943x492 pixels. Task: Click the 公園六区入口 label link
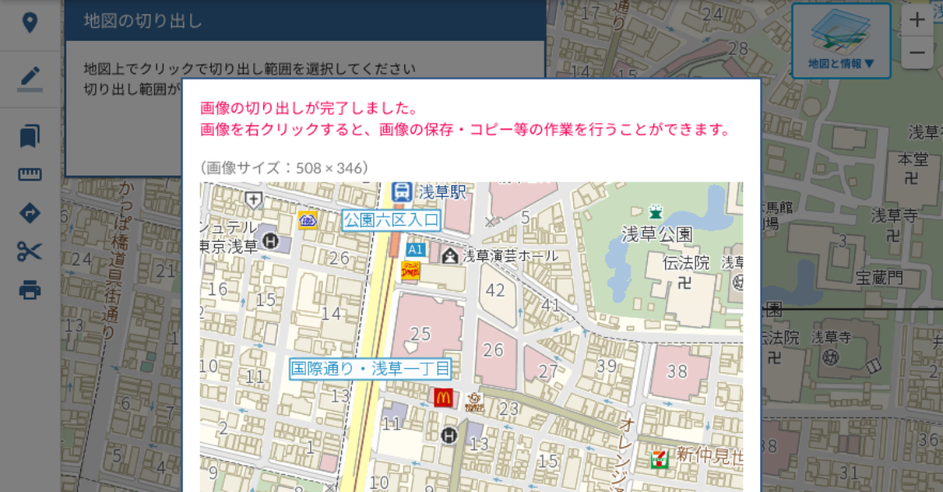click(389, 219)
